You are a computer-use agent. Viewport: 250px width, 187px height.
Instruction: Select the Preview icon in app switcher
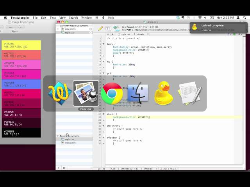[86, 93]
